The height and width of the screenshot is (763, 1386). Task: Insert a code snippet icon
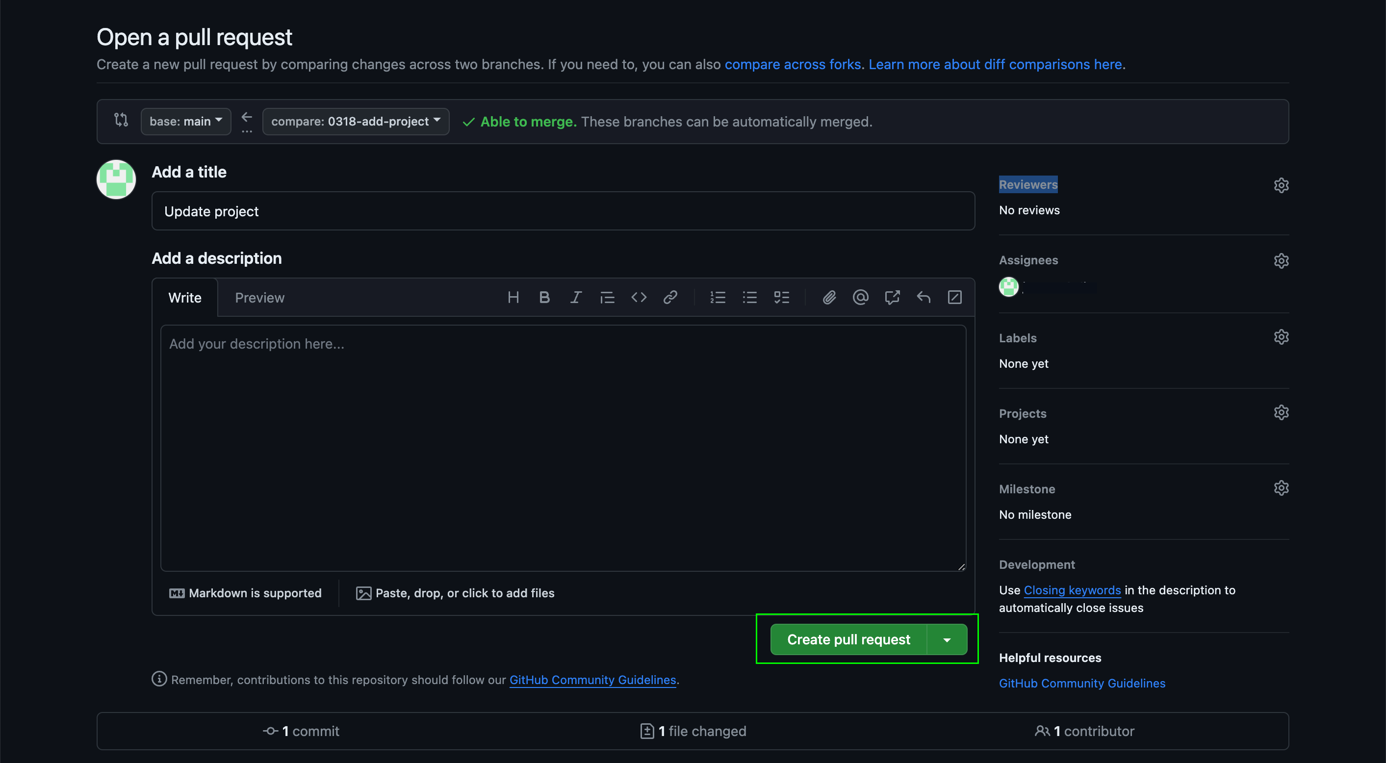[639, 298]
